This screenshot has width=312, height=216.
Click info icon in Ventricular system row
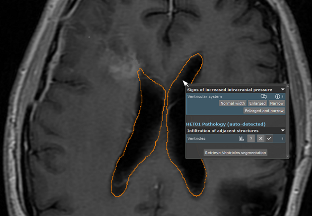tap(277, 97)
